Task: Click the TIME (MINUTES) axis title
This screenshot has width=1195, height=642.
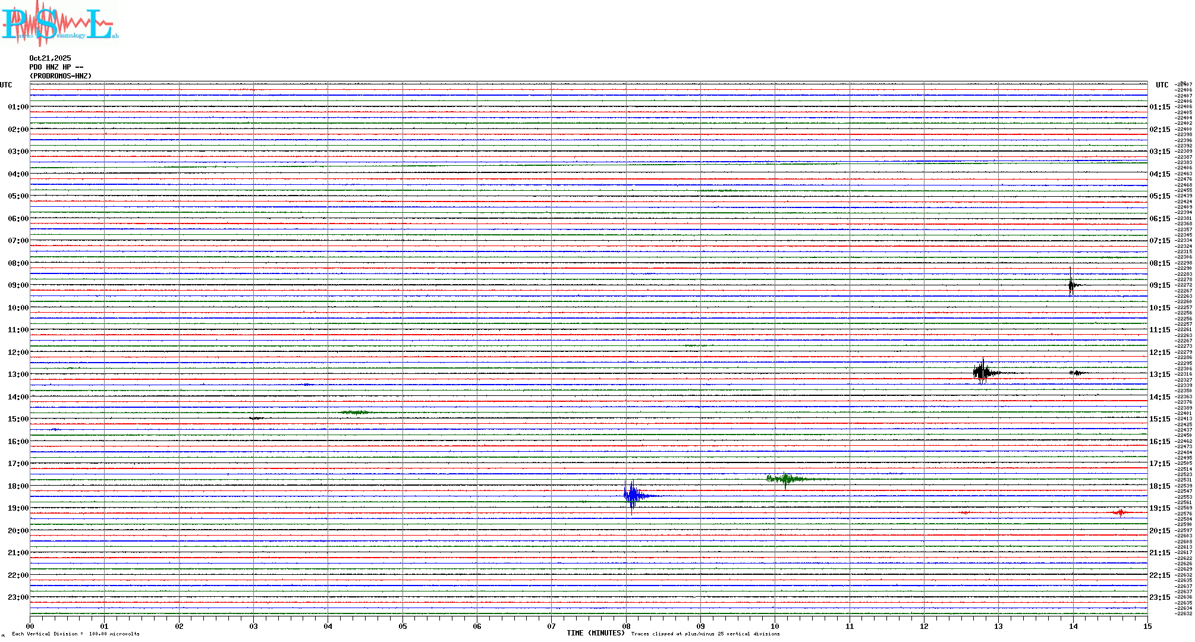Action: (596, 633)
